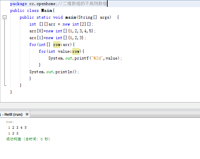The width and height of the screenshot is (200, 159).
Task: Click the arr[1]=new int[]{1,2,3} line
Action: [x=58, y=38]
